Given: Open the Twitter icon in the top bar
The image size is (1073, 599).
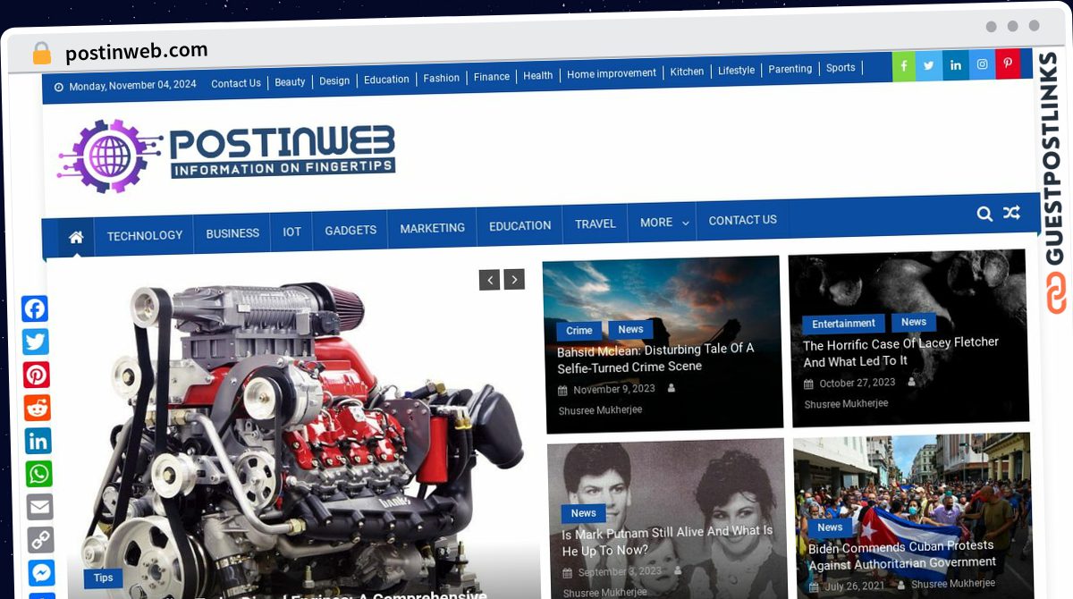Looking at the screenshot, I should point(929,65).
